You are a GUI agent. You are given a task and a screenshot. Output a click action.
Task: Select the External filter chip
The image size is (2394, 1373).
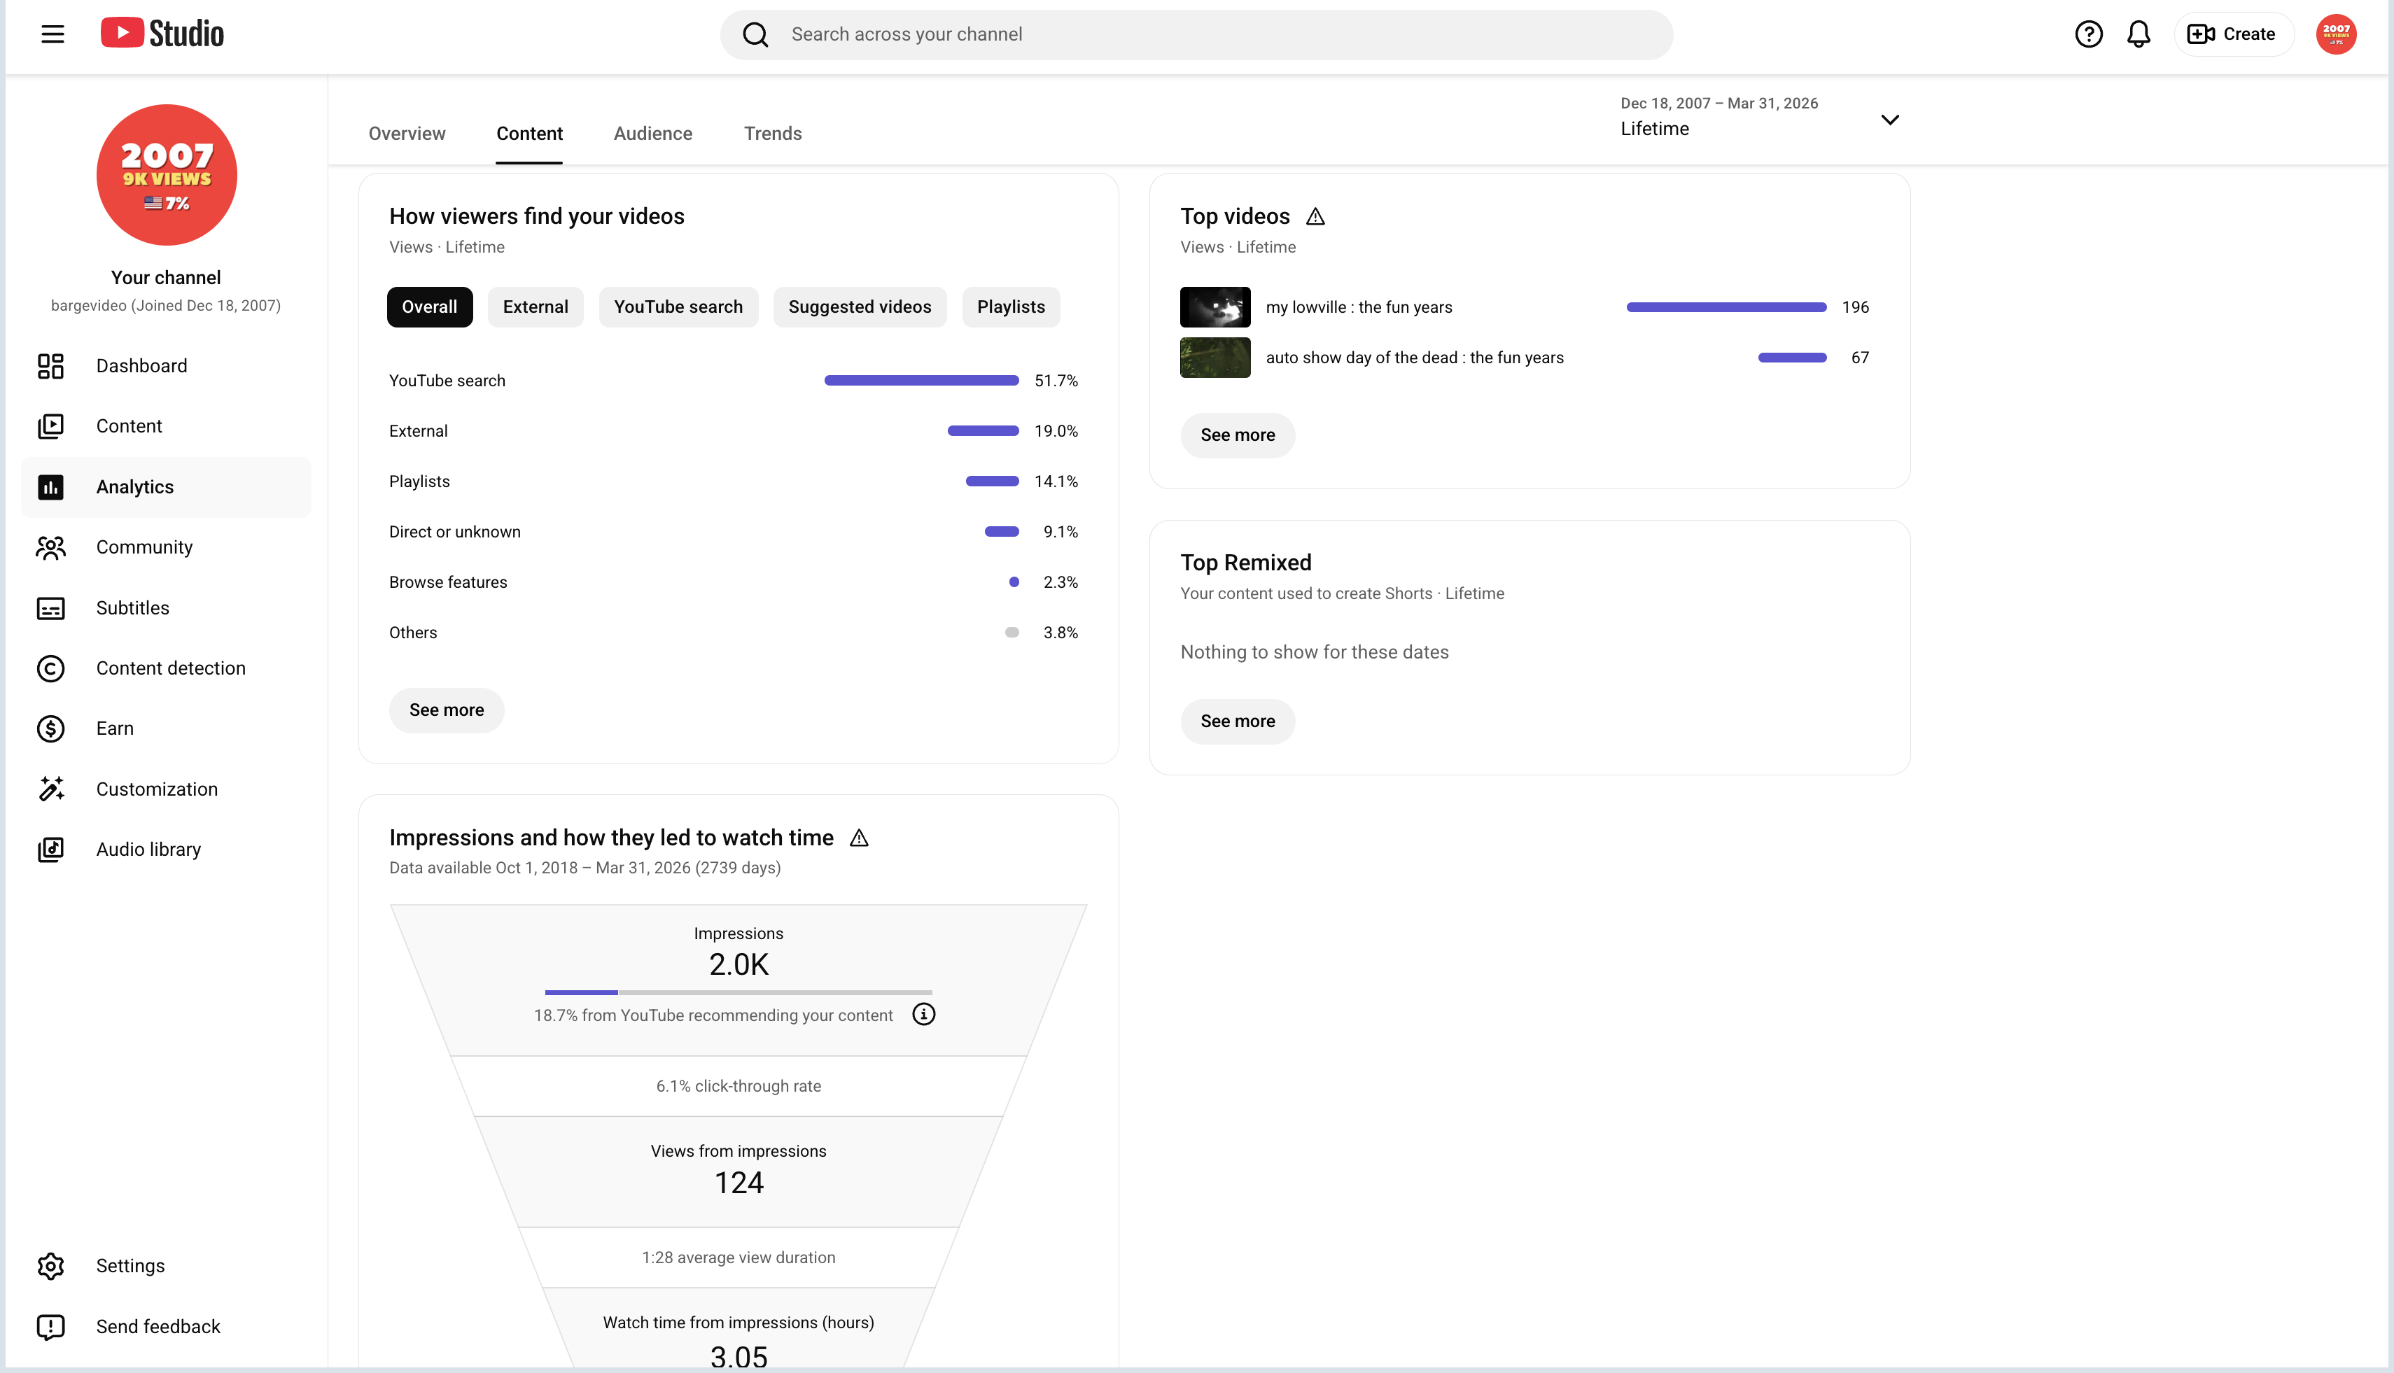point(535,307)
